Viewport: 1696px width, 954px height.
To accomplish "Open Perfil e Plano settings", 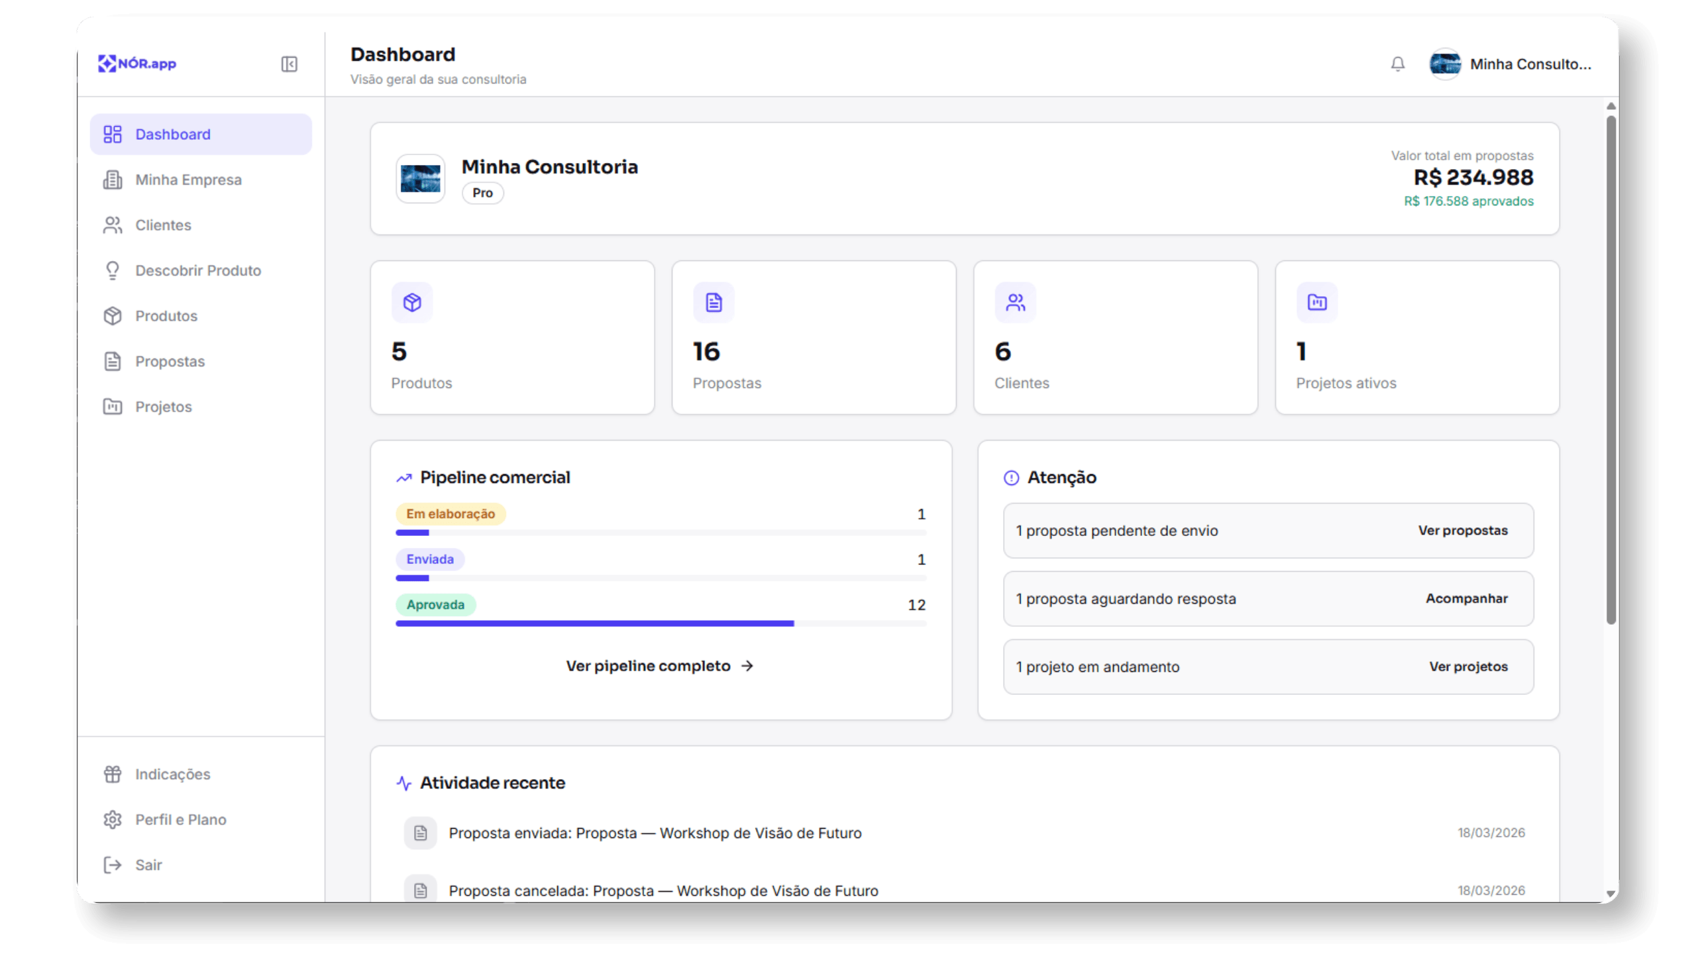I will tap(180, 820).
